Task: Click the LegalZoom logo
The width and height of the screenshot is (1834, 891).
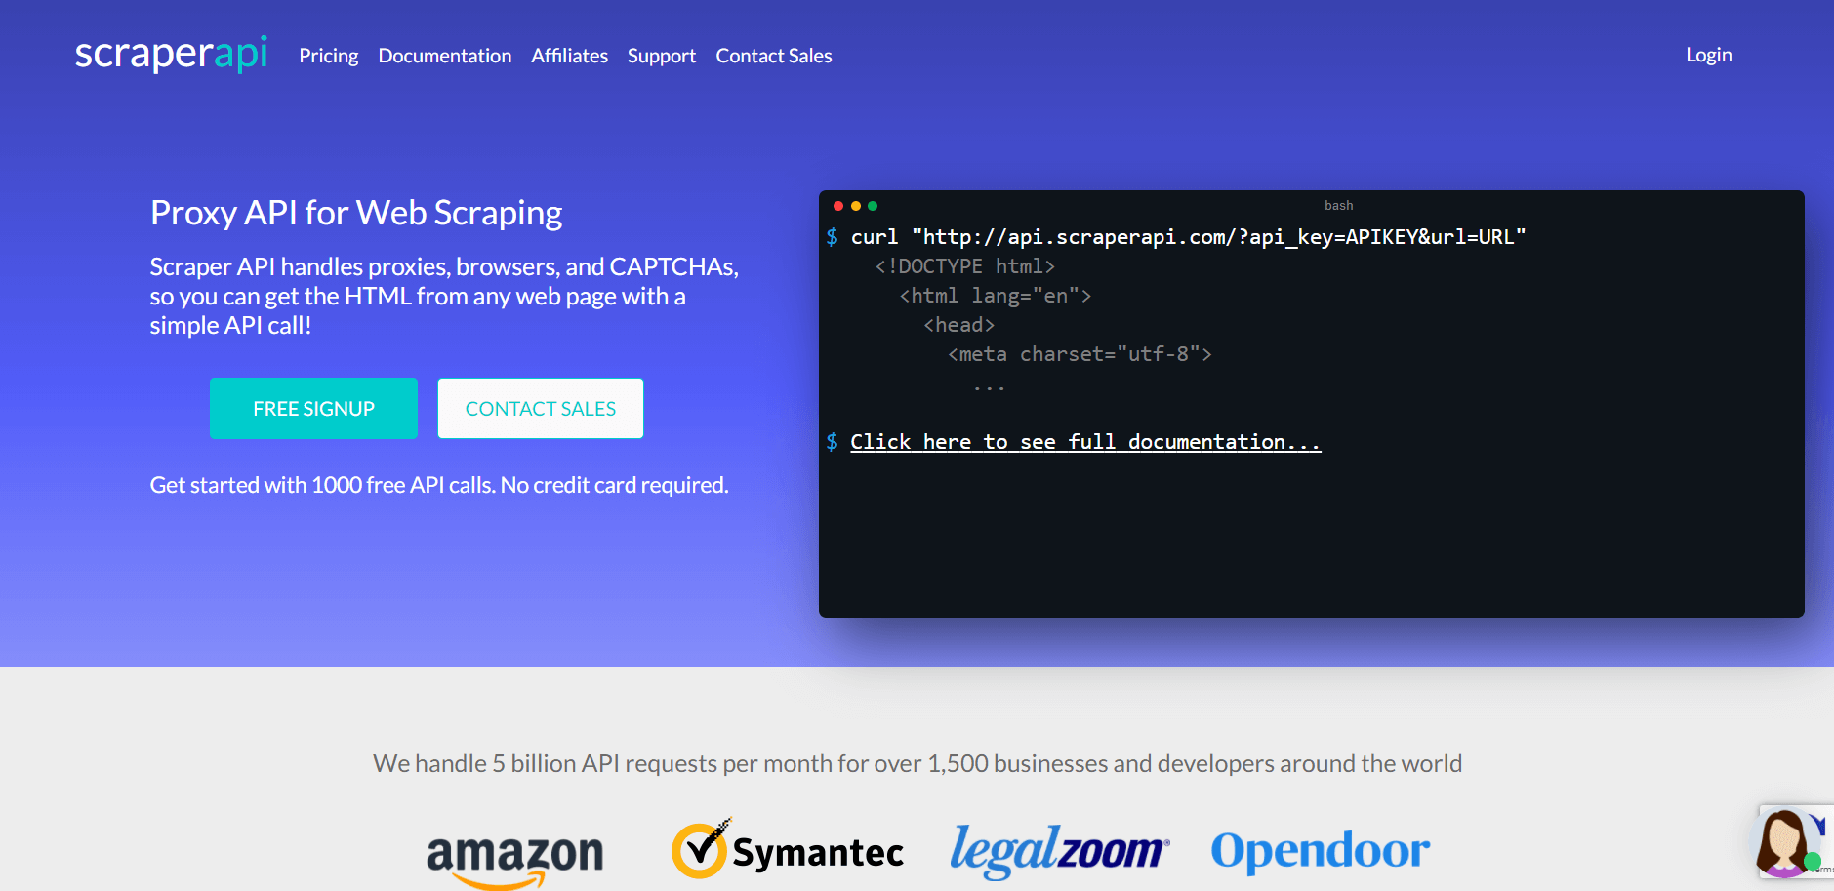Action: click(1059, 850)
